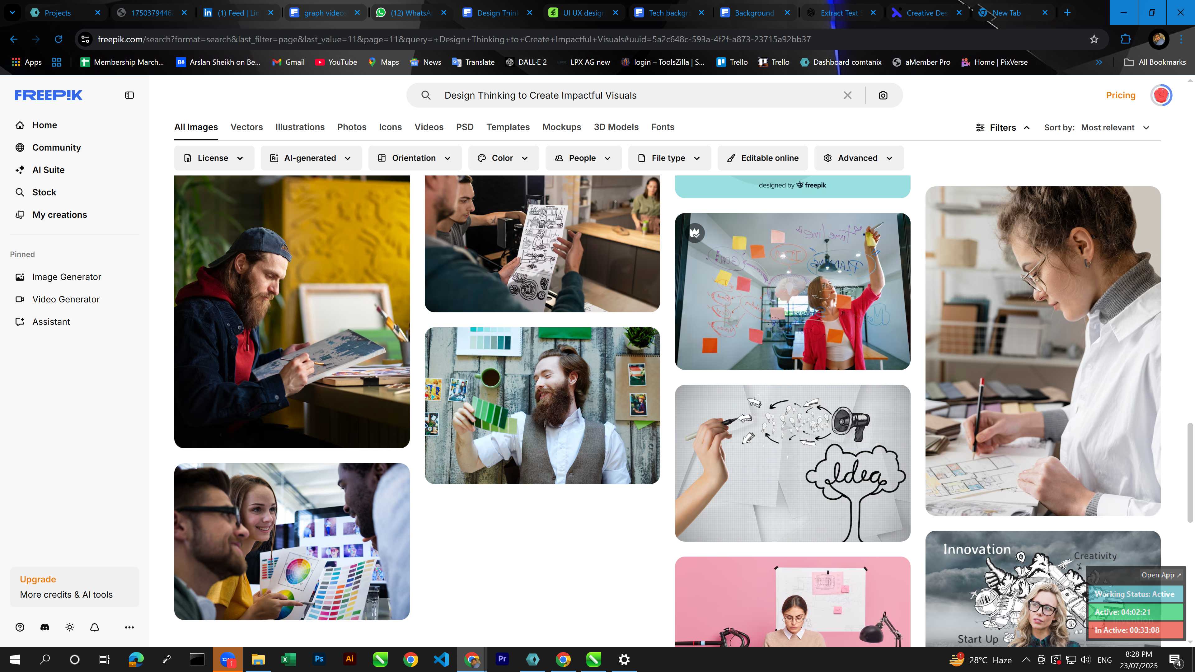The height and width of the screenshot is (672, 1195).
Task: Open the Pricing link
Action: pos(1120,95)
